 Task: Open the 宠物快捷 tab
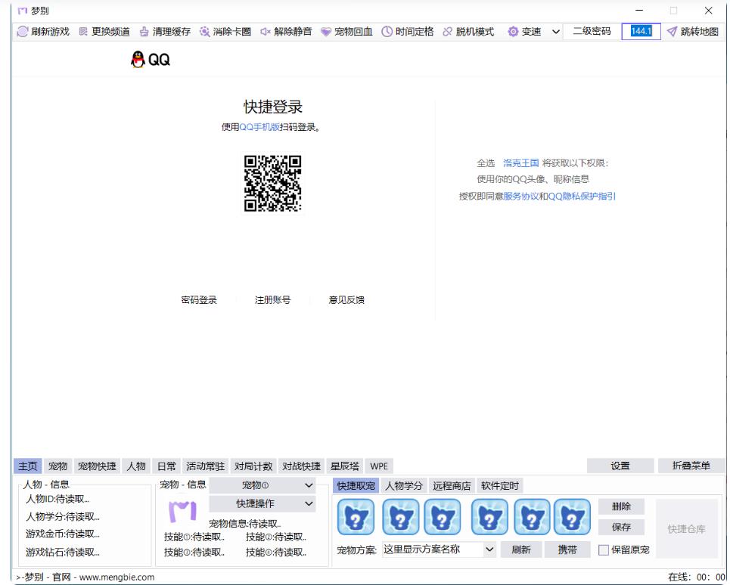click(97, 466)
